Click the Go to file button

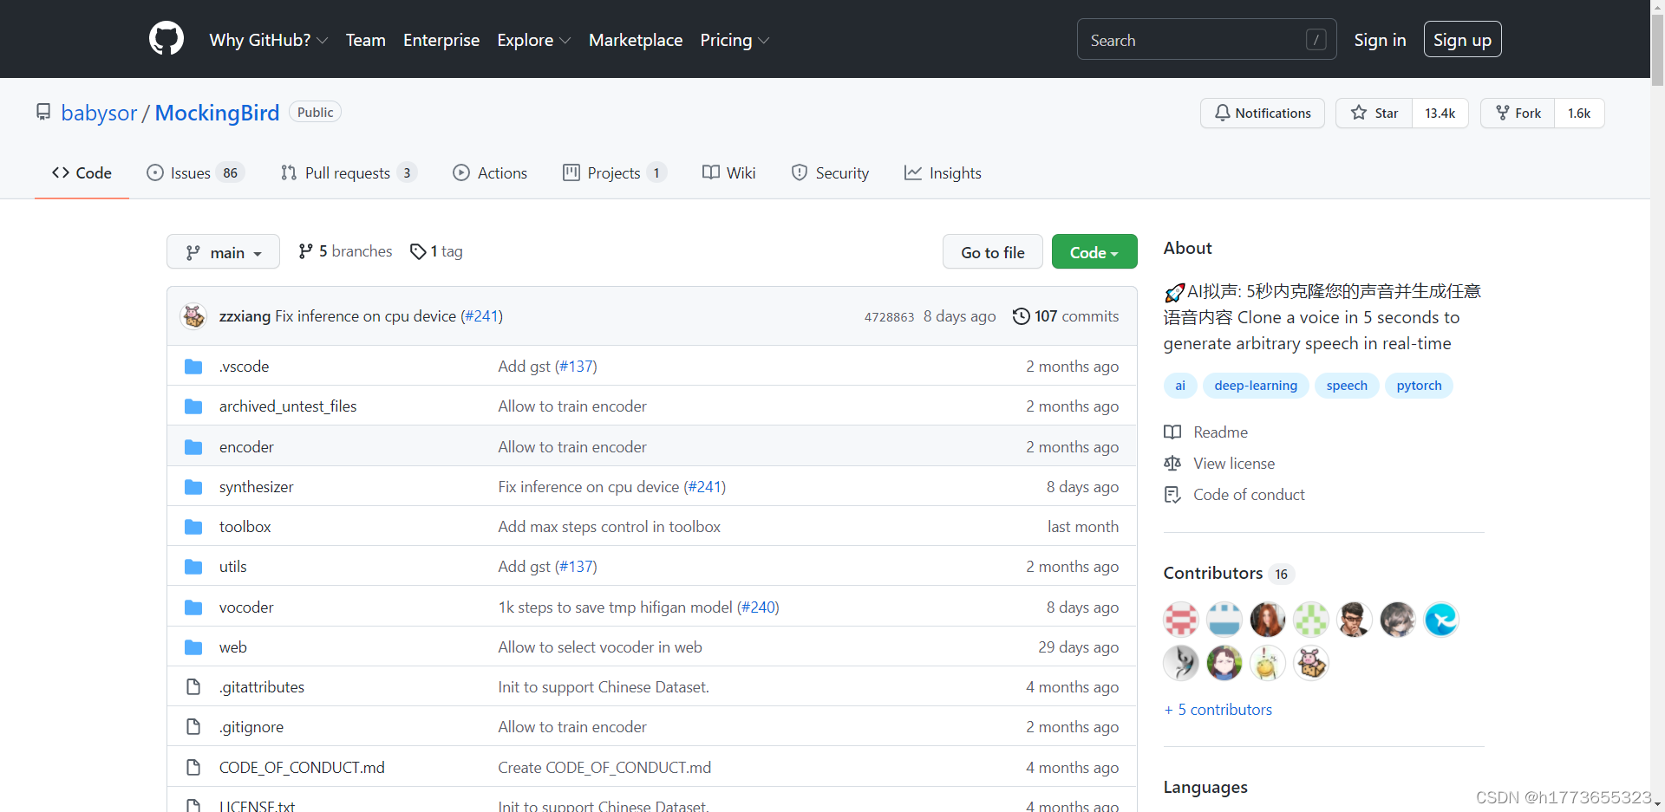click(x=993, y=252)
